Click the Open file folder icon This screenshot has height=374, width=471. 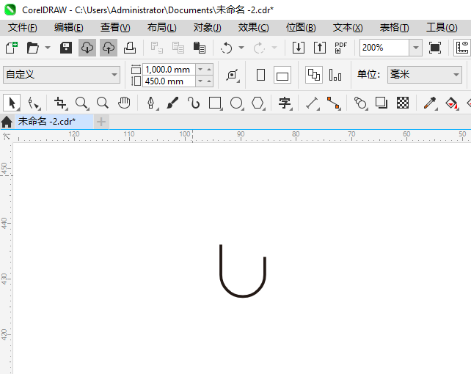click(33, 48)
